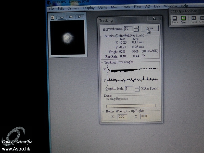Image resolution: width=204 pixels, height=153 pixels.
Task: Open the Filter menu
Action: pyautogui.click(x=138, y=7)
